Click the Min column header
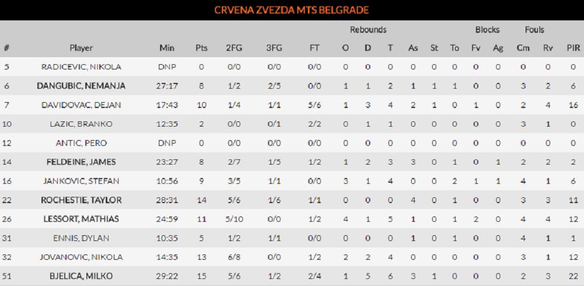Screen dimensions: 584x286 pyautogui.click(x=167, y=48)
